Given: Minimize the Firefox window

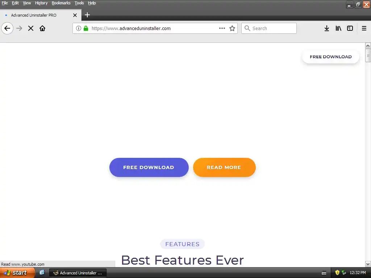Looking at the screenshot, I should [350, 4].
